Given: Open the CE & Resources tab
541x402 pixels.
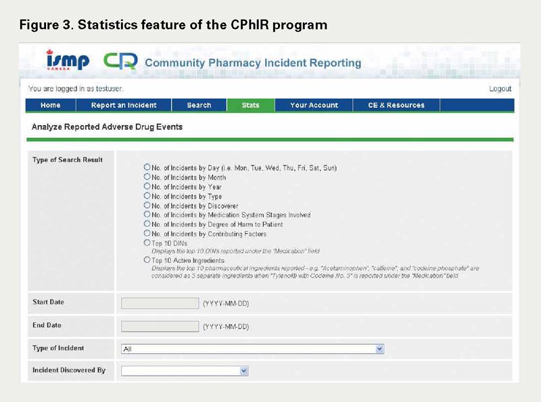Looking at the screenshot, I should coord(396,105).
